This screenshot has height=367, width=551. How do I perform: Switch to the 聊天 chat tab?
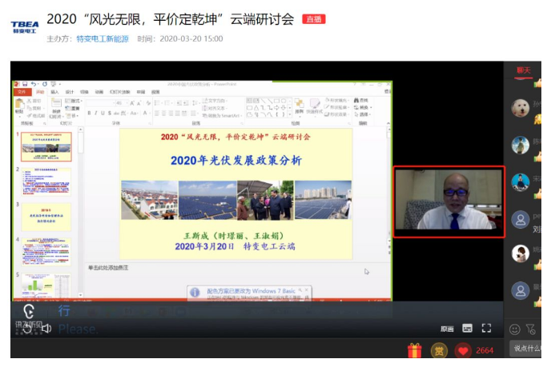coord(523,71)
